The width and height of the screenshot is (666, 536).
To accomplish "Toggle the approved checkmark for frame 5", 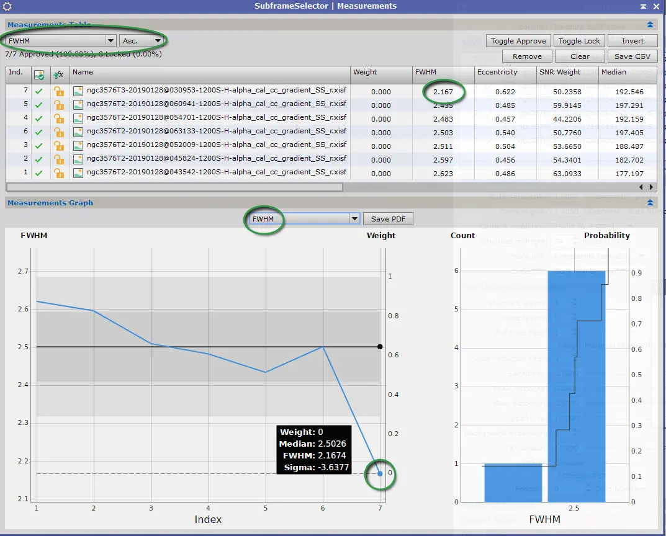I will (x=38, y=105).
